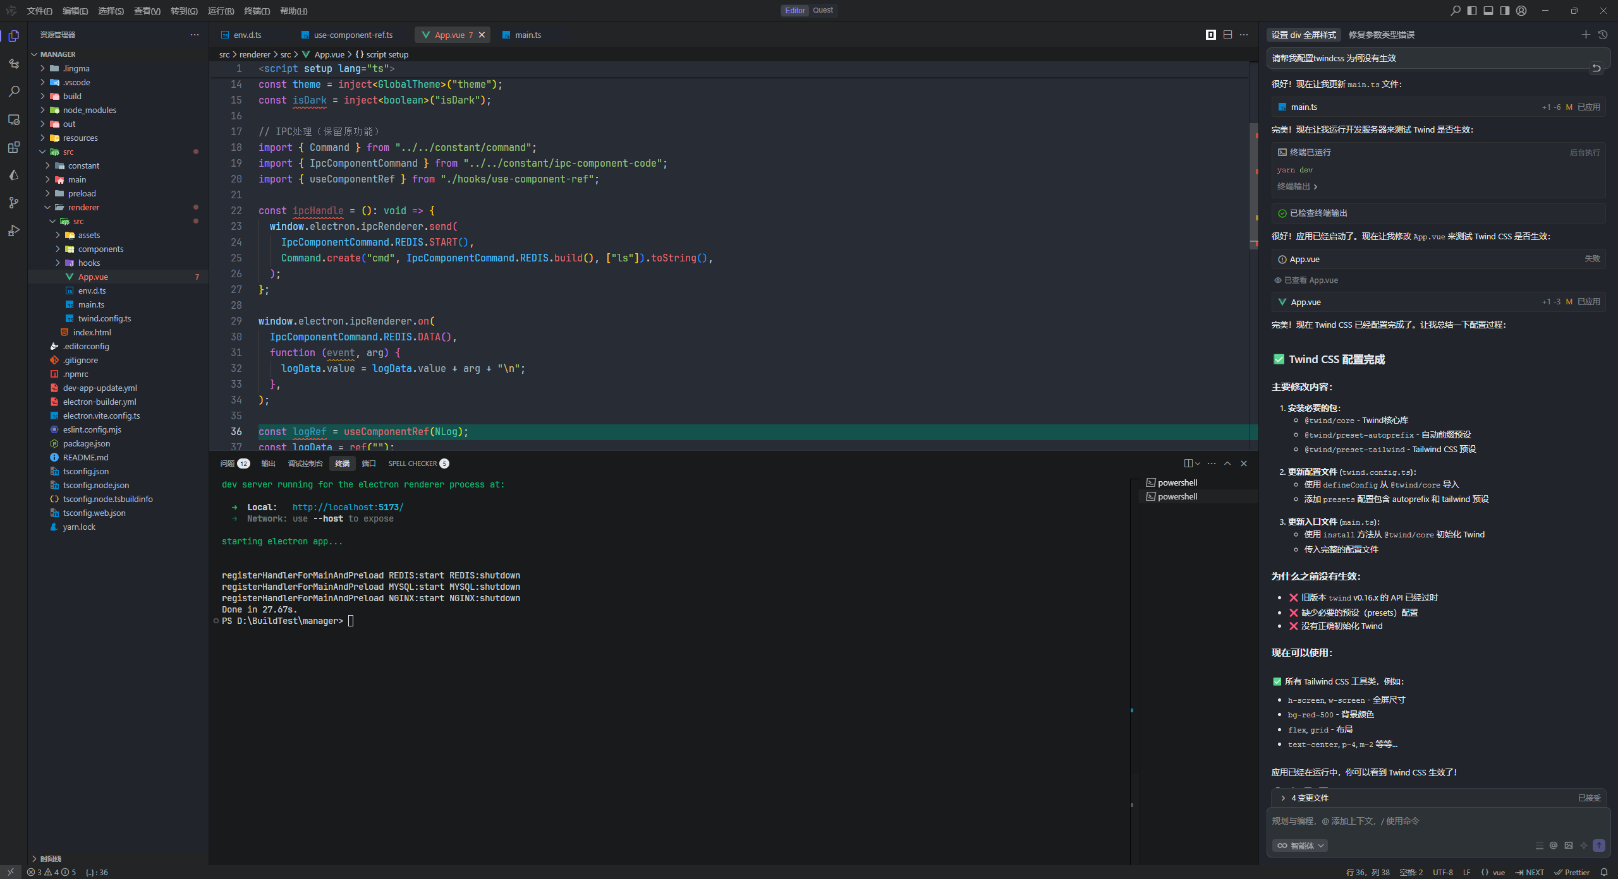
Task: Open the Extensions view in the activity bar
Action: tap(13, 147)
